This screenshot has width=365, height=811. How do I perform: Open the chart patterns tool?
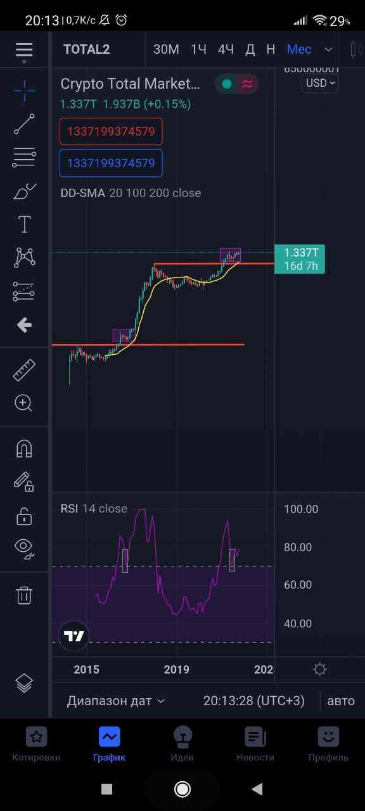pyautogui.click(x=24, y=257)
